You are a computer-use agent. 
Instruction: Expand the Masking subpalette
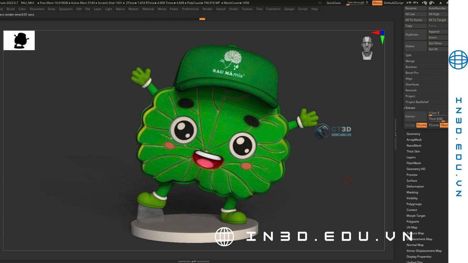pyautogui.click(x=412, y=192)
